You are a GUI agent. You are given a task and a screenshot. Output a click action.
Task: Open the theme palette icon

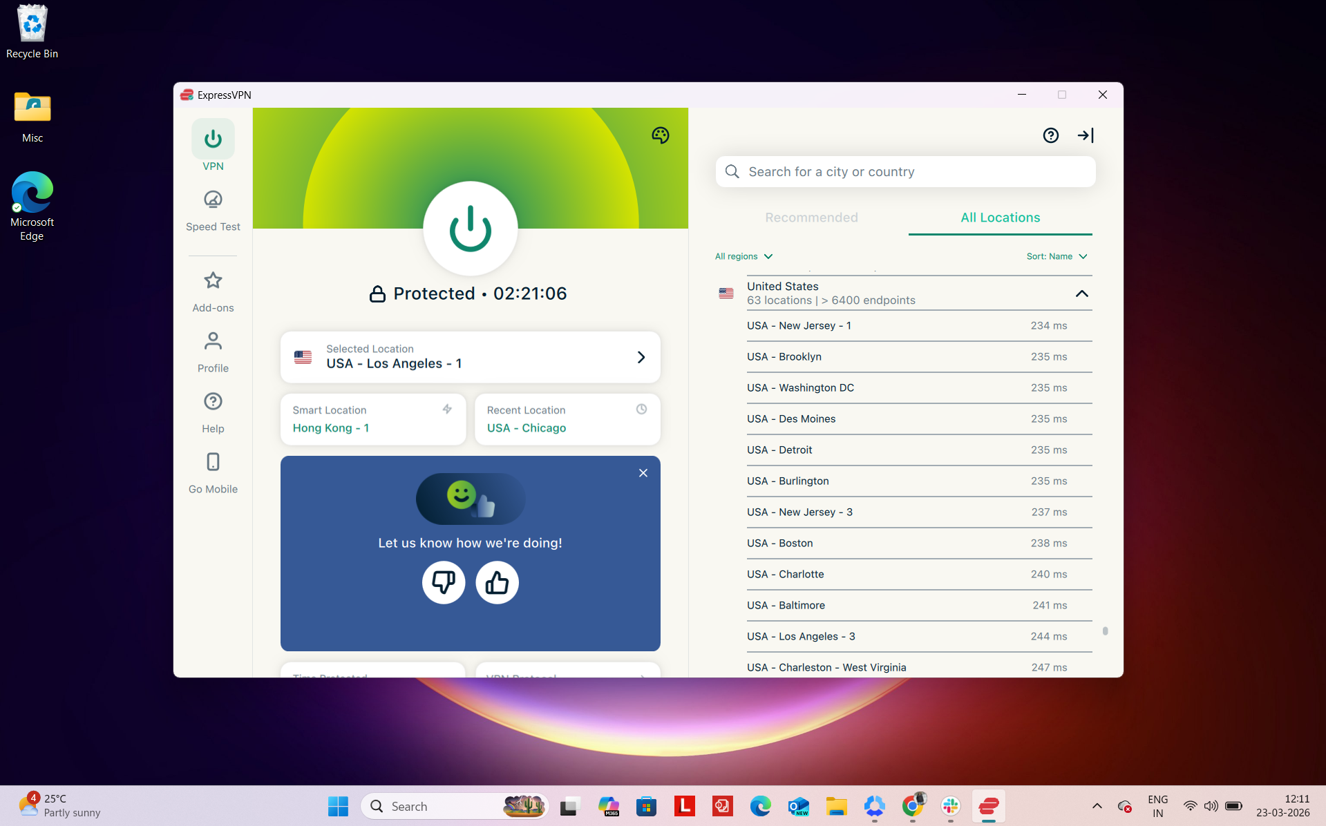pos(660,135)
